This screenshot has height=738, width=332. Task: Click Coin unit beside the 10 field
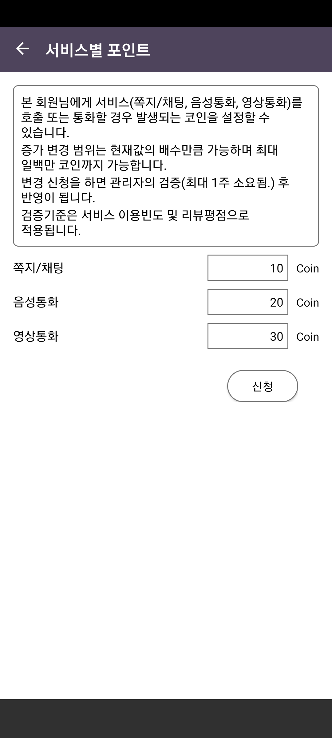pos(307,268)
